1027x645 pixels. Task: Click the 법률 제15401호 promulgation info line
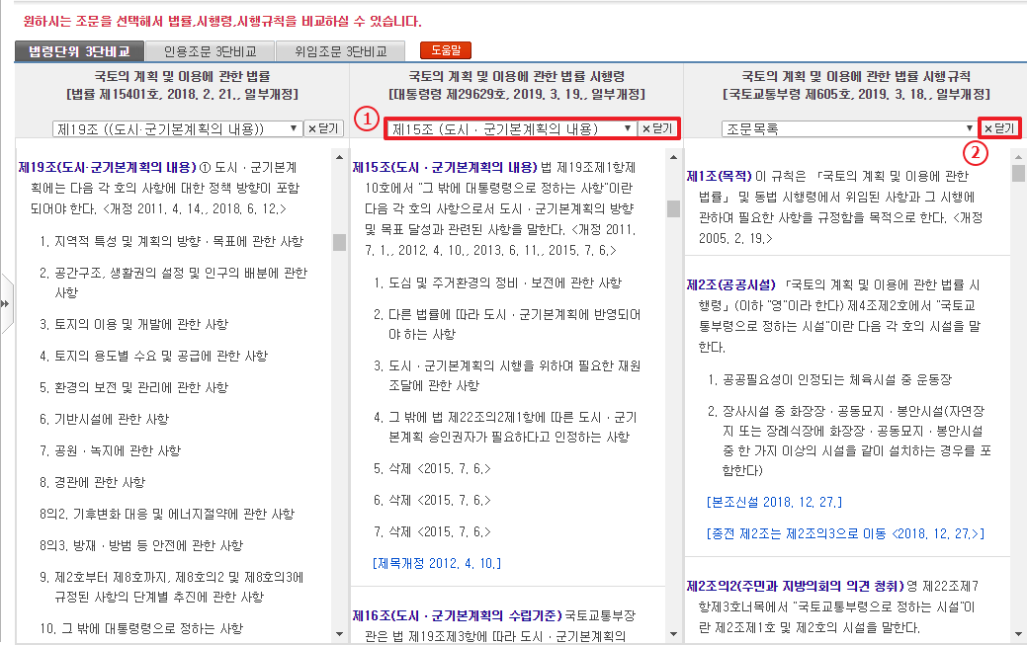pos(182,94)
